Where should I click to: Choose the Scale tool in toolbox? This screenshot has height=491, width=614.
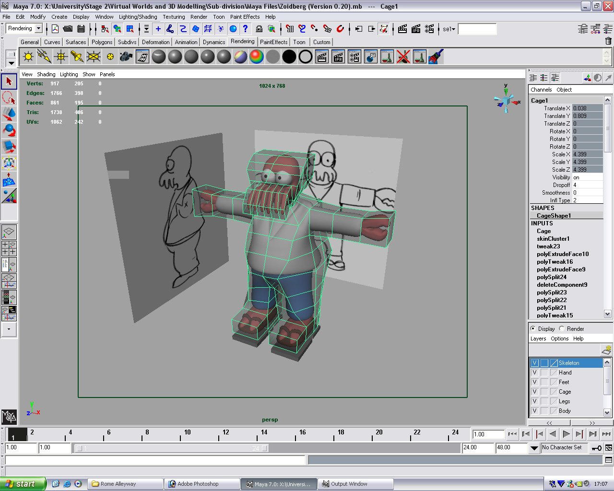(9, 147)
